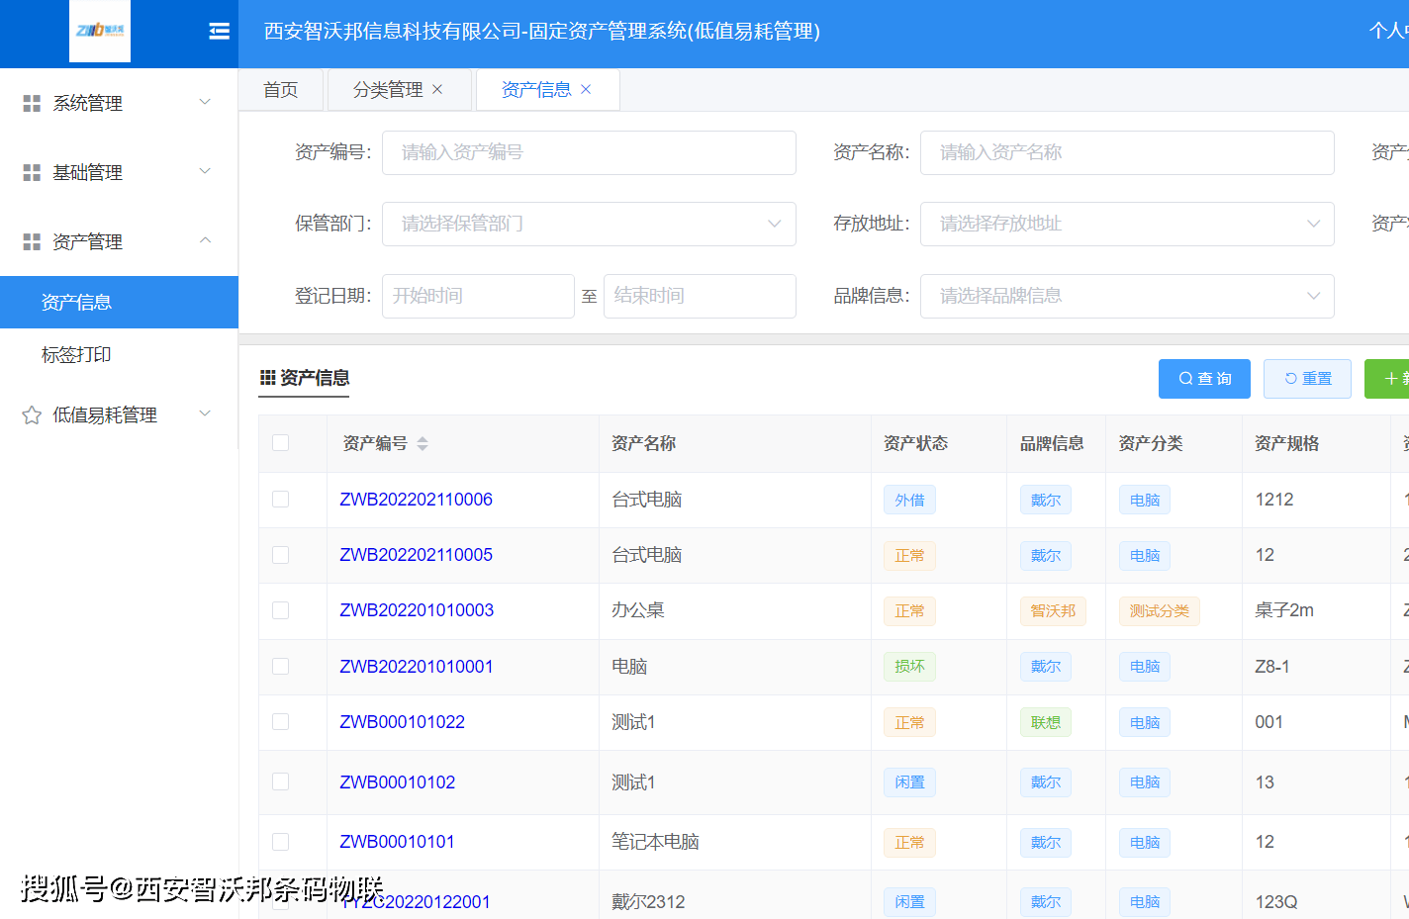Click the grid icon beside the 资产信息 heading

pyautogui.click(x=267, y=377)
